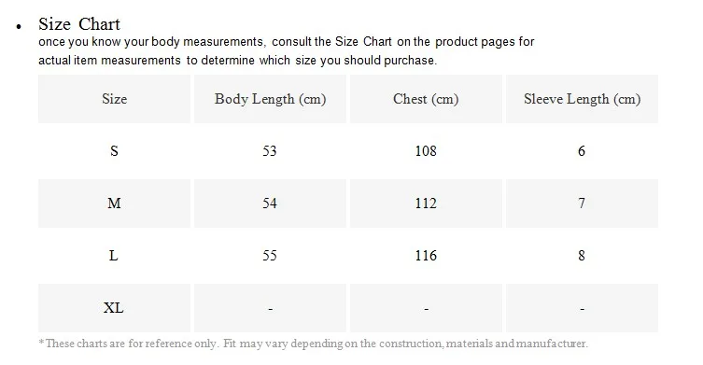Screen dimensions: 703x365
Task: Click chest value 108
Action: 426,151
